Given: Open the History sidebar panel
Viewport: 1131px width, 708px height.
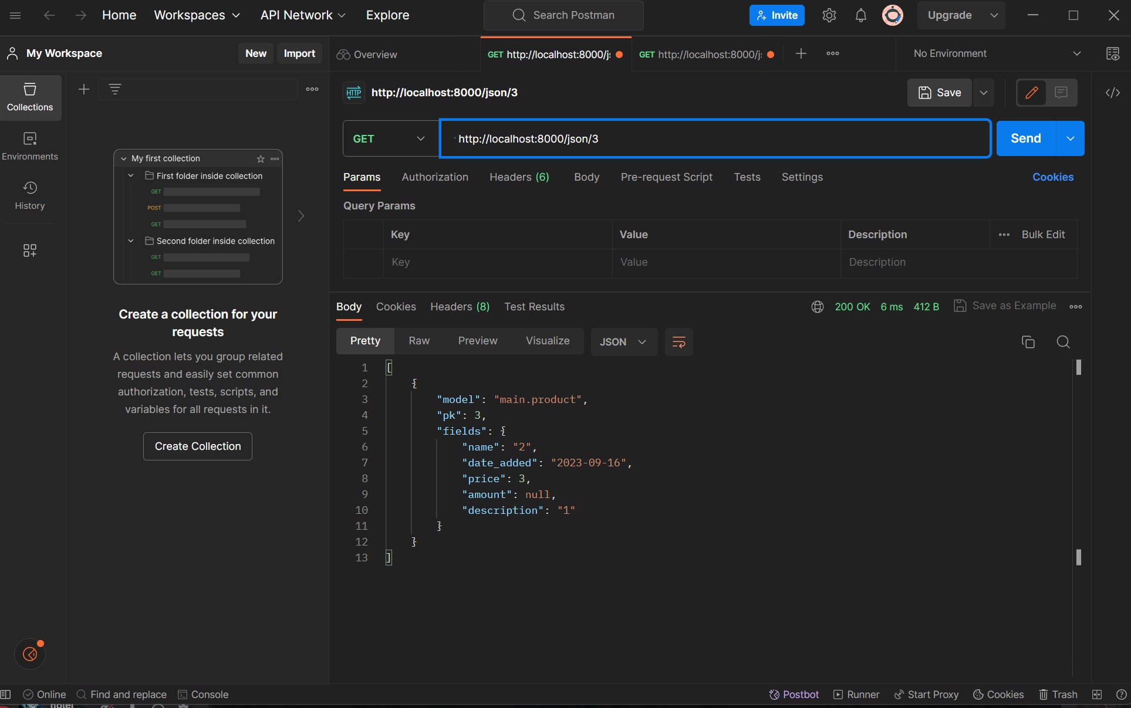Looking at the screenshot, I should click(29, 195).
